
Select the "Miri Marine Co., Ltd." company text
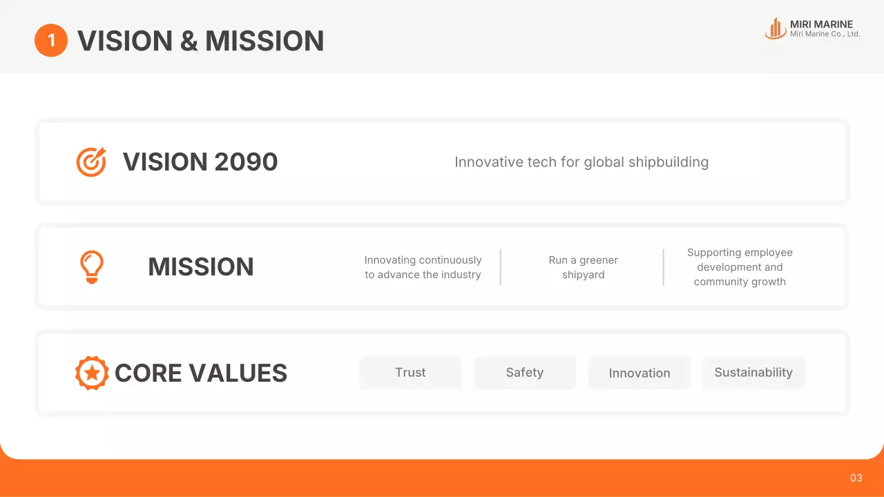(825, 34)
